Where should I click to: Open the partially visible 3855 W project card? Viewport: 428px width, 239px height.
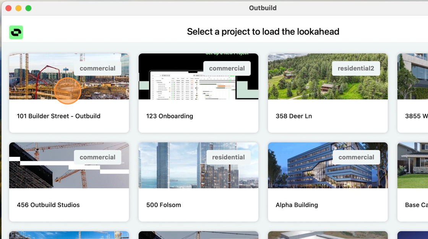[413, 93]
